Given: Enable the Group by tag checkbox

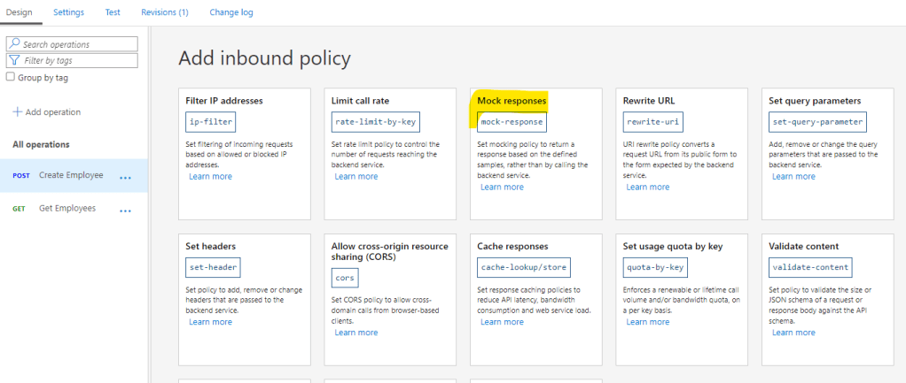Looking at the screenshot, I should (x=11, y=77).
